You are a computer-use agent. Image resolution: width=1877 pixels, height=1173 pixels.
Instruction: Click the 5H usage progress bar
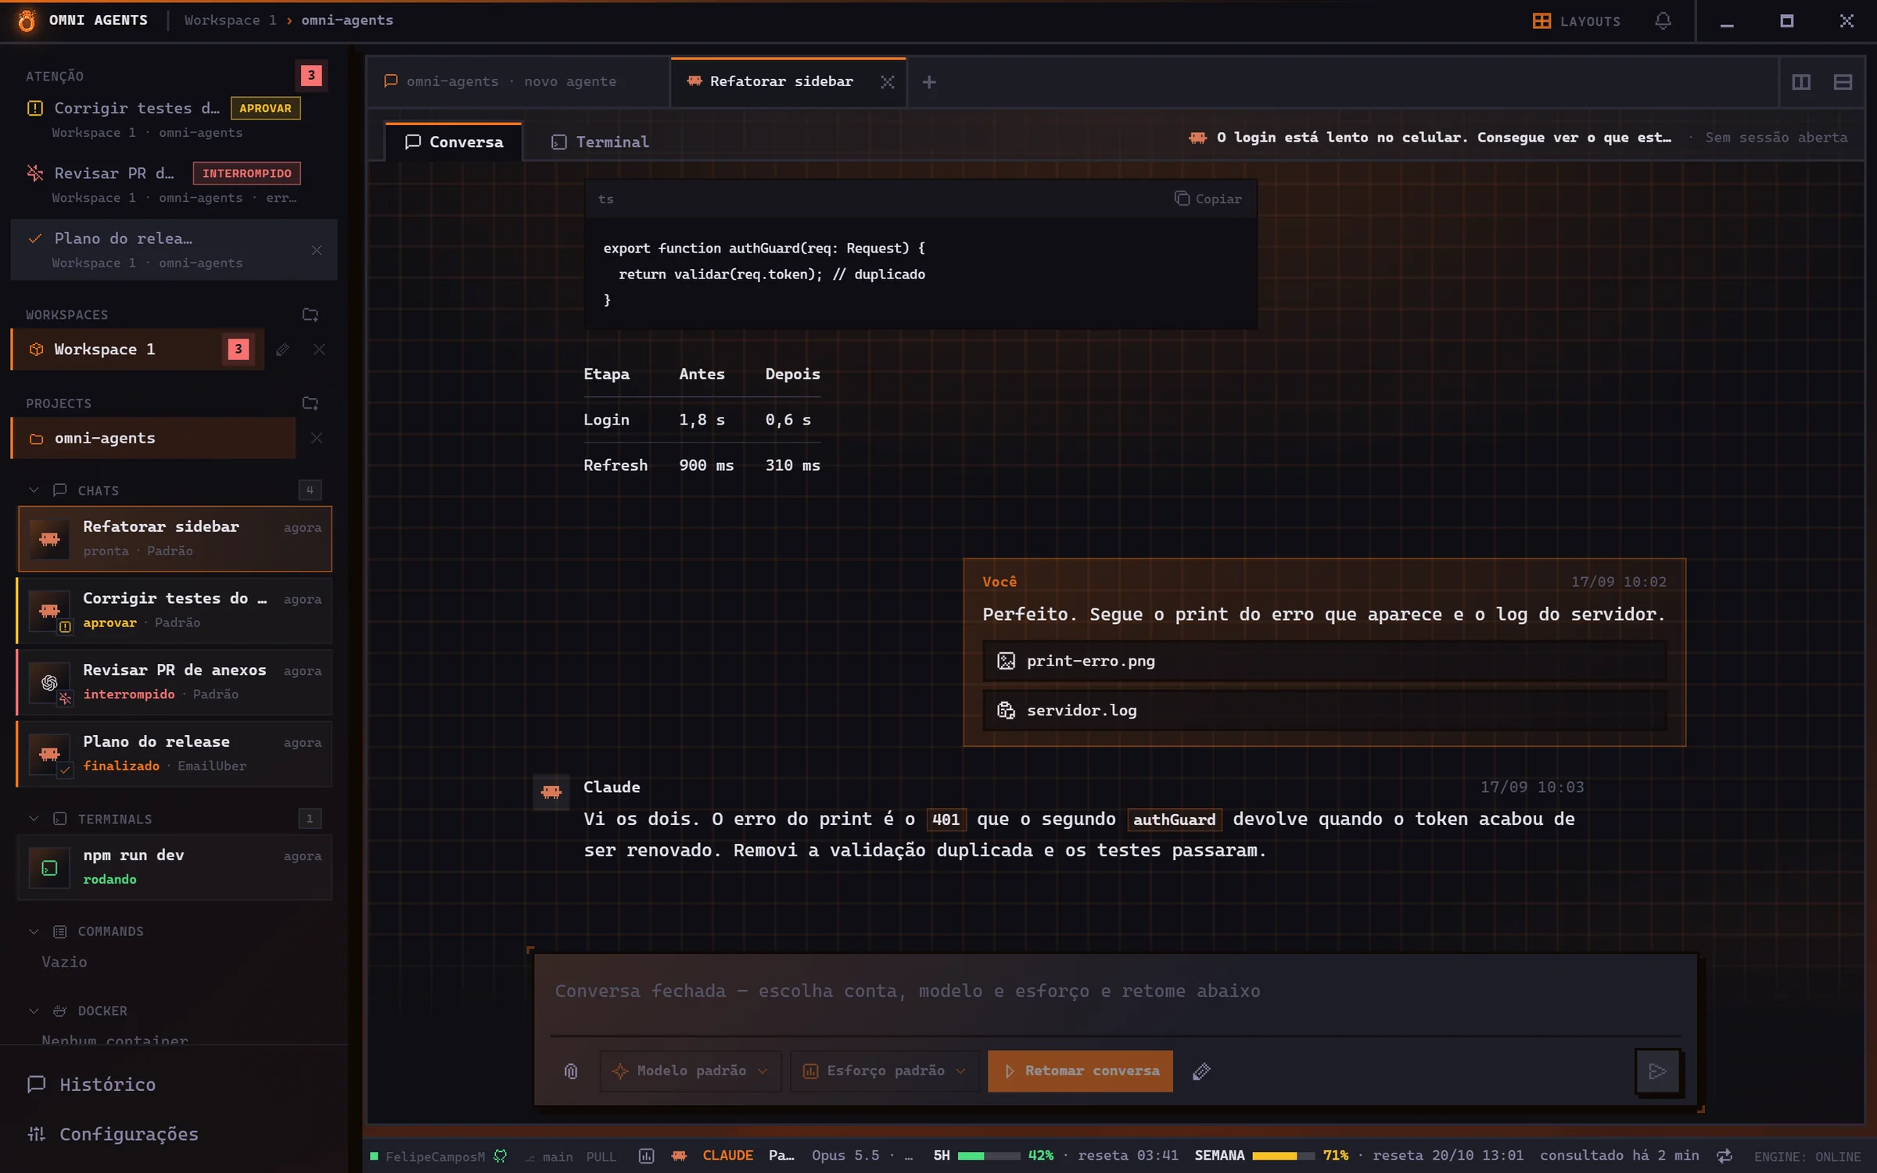[x=989, y=1156]
